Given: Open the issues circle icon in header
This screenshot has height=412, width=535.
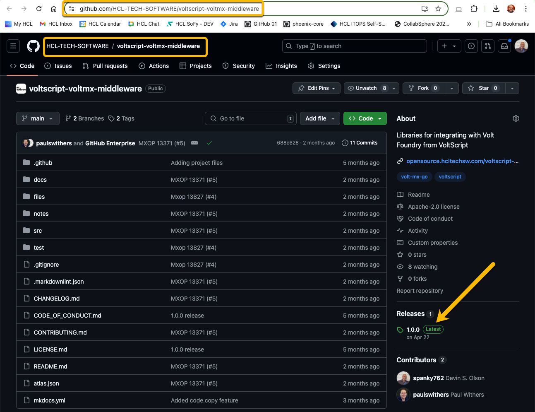Looking at the screenshot, I should coord(471,46).
